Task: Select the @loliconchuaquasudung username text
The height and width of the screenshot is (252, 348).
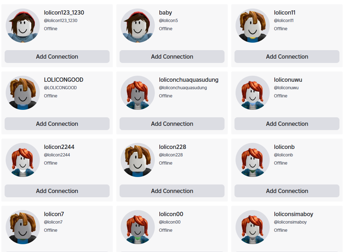Action: tap(183, 88)
